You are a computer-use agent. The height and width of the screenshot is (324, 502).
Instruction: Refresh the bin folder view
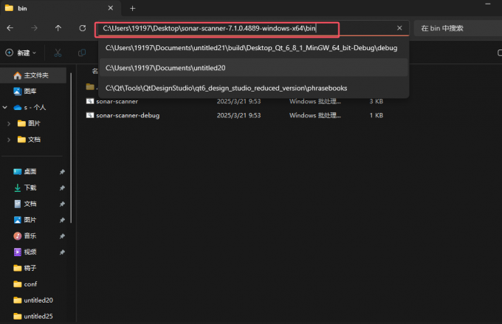coord(82,28)
